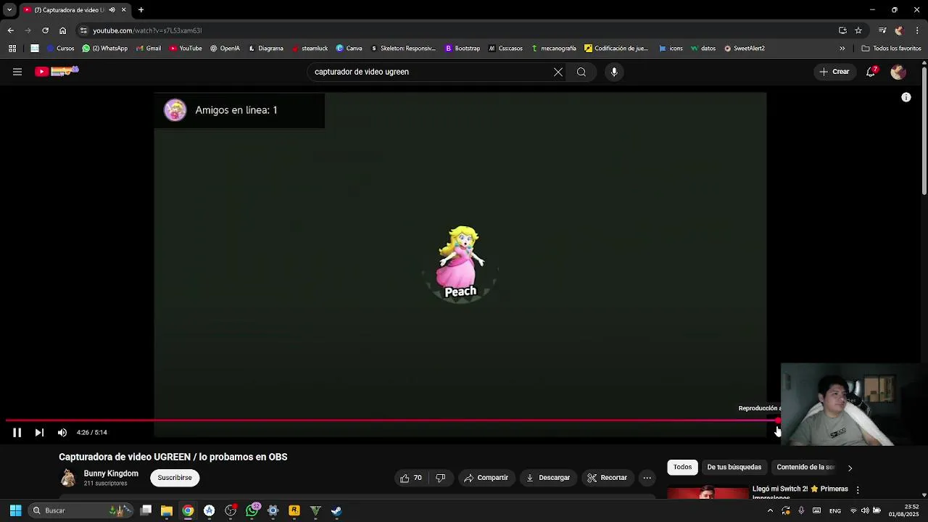Open Bunny Kingdom channel name link

111,473
